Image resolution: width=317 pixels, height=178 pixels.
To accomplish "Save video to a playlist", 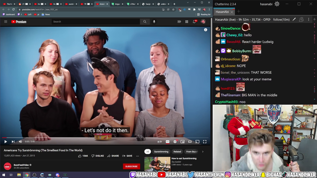I will (127, 156).
